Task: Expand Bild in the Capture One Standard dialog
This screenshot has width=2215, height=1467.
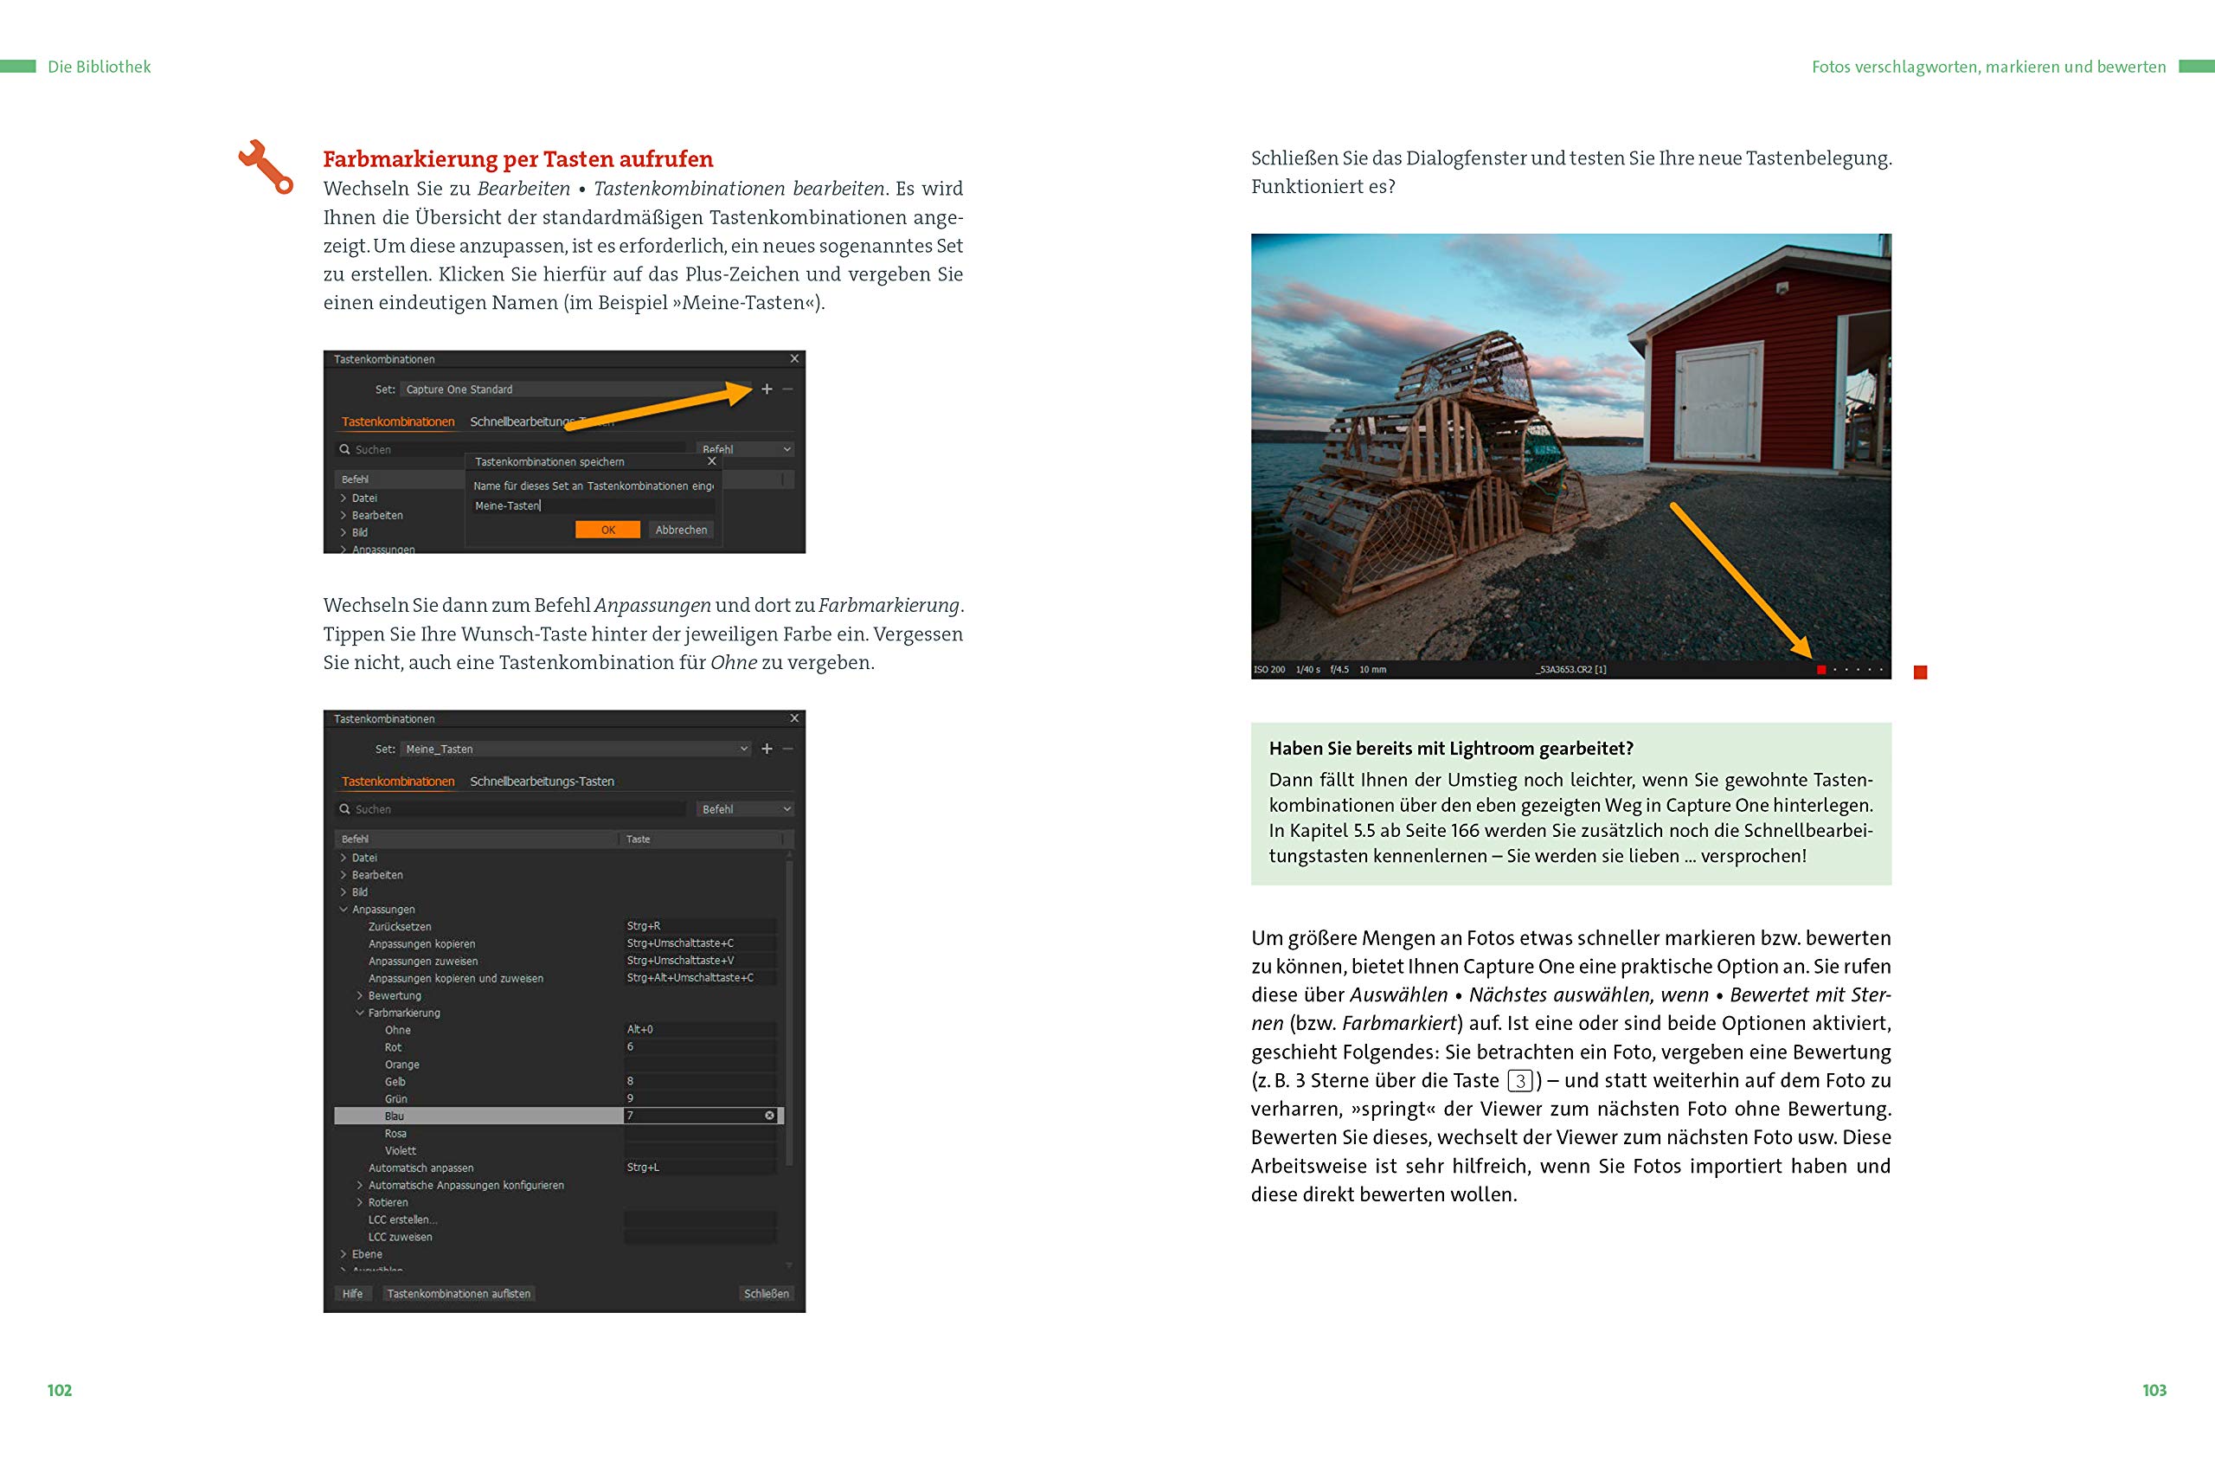Action: pyautogui.click(x=343, y=532)
